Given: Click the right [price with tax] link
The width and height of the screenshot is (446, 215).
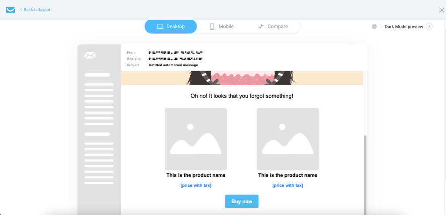Looking at the screenshot, I should [x=287, y=185].
